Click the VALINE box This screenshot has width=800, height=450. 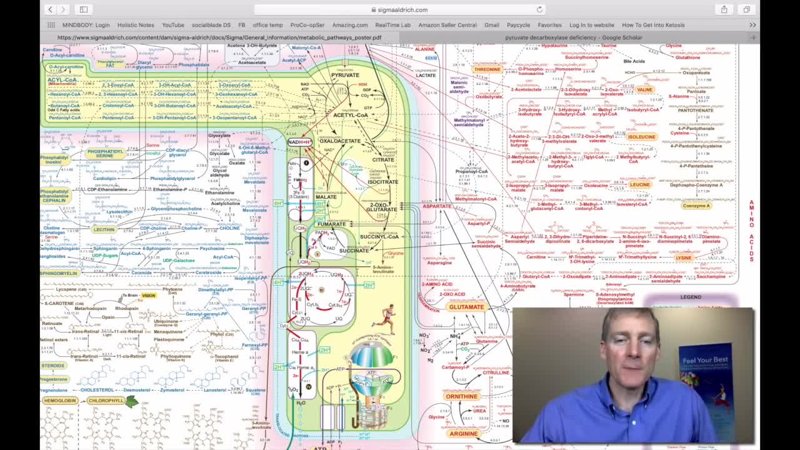tap(644, 89)
